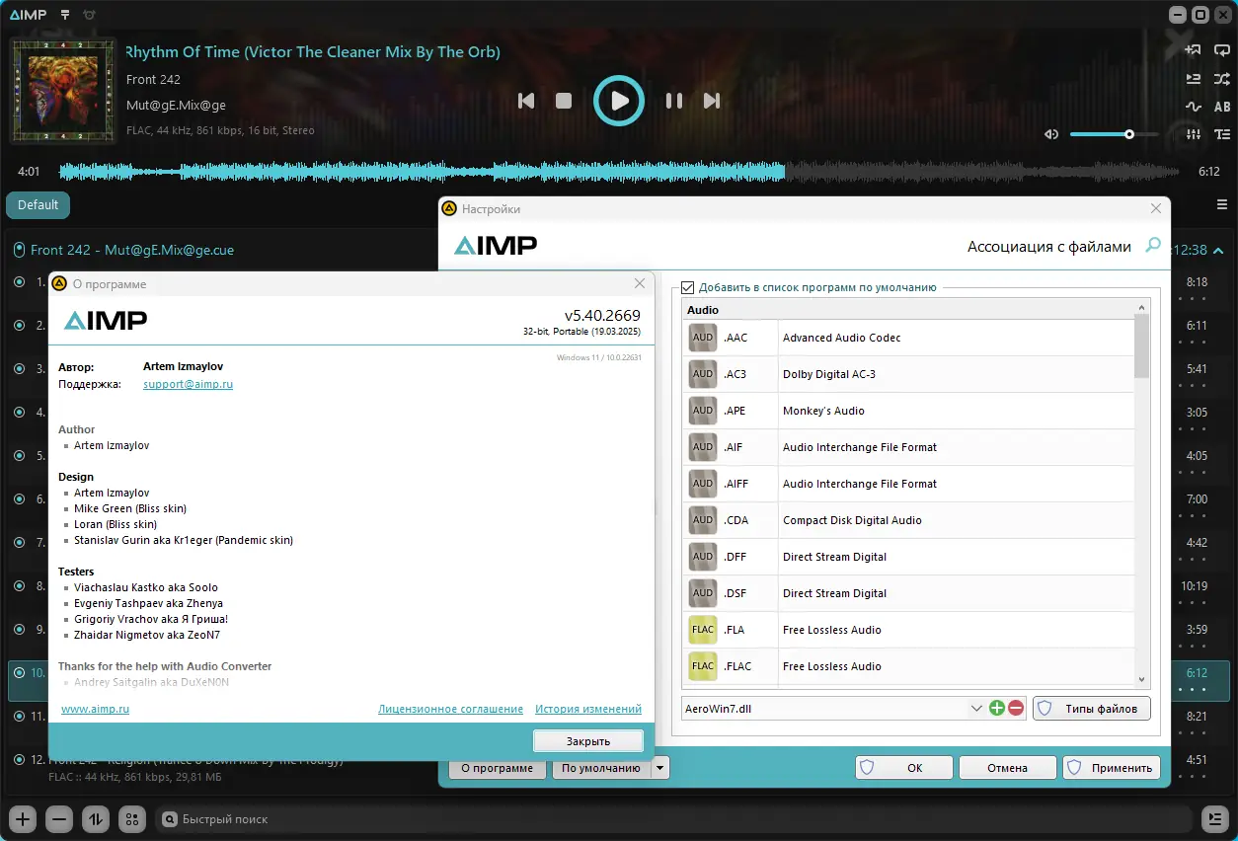Open the equalizer sliders icon
The image size is (1238, 841).
pyautogui.click(x=1193, y=134)
